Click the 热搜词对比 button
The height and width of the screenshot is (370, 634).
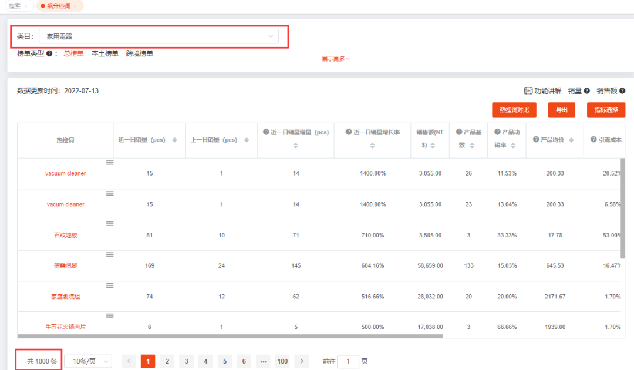(514, 110)
